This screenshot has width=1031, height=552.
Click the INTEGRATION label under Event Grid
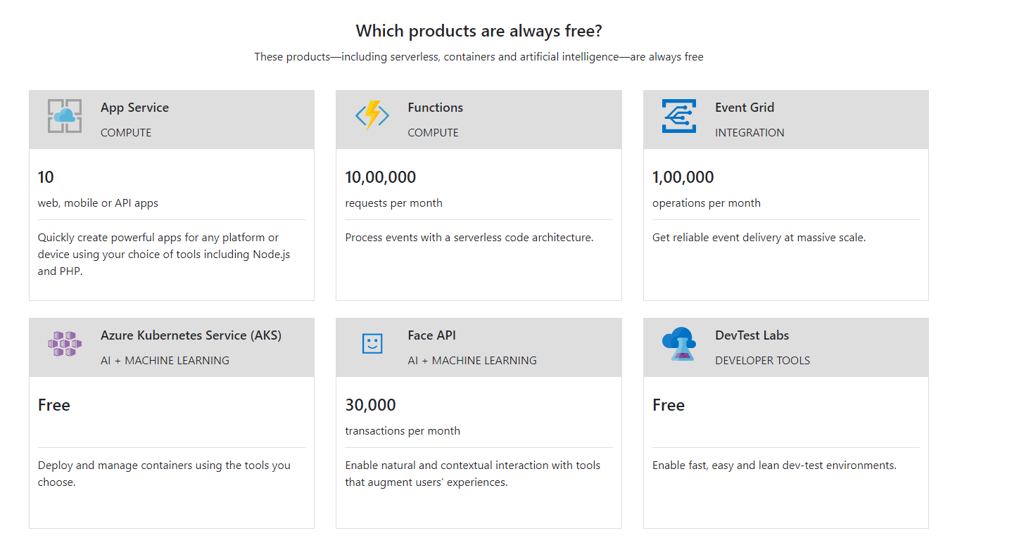point(749,133)
